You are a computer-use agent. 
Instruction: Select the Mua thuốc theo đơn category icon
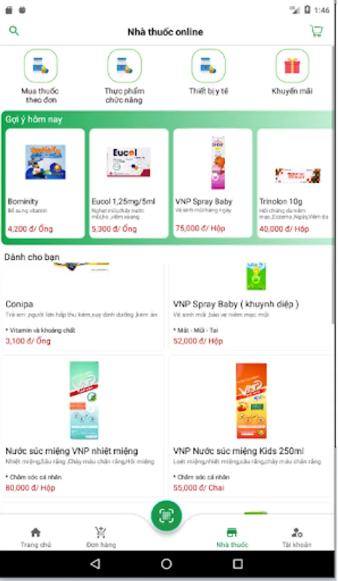[41, 66]
